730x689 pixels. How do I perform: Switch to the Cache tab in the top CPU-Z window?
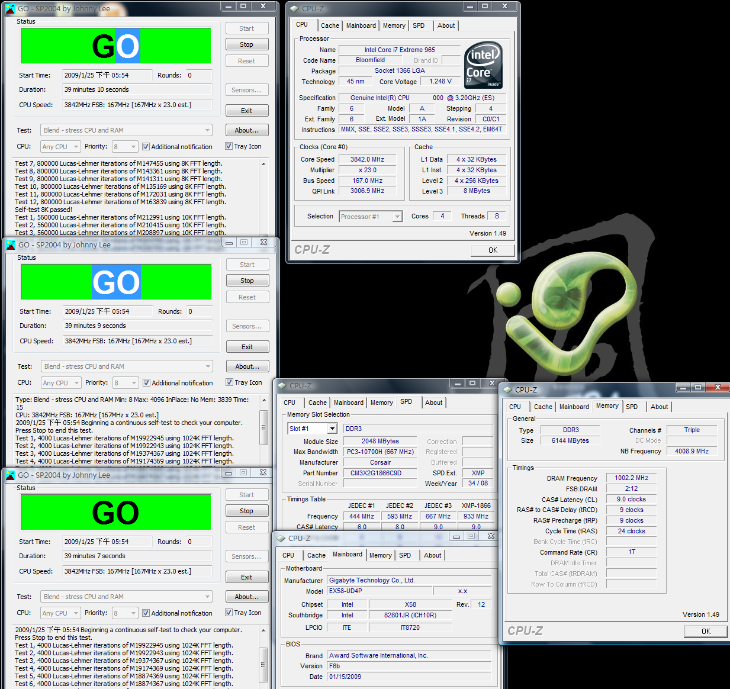tap(330, 25)
